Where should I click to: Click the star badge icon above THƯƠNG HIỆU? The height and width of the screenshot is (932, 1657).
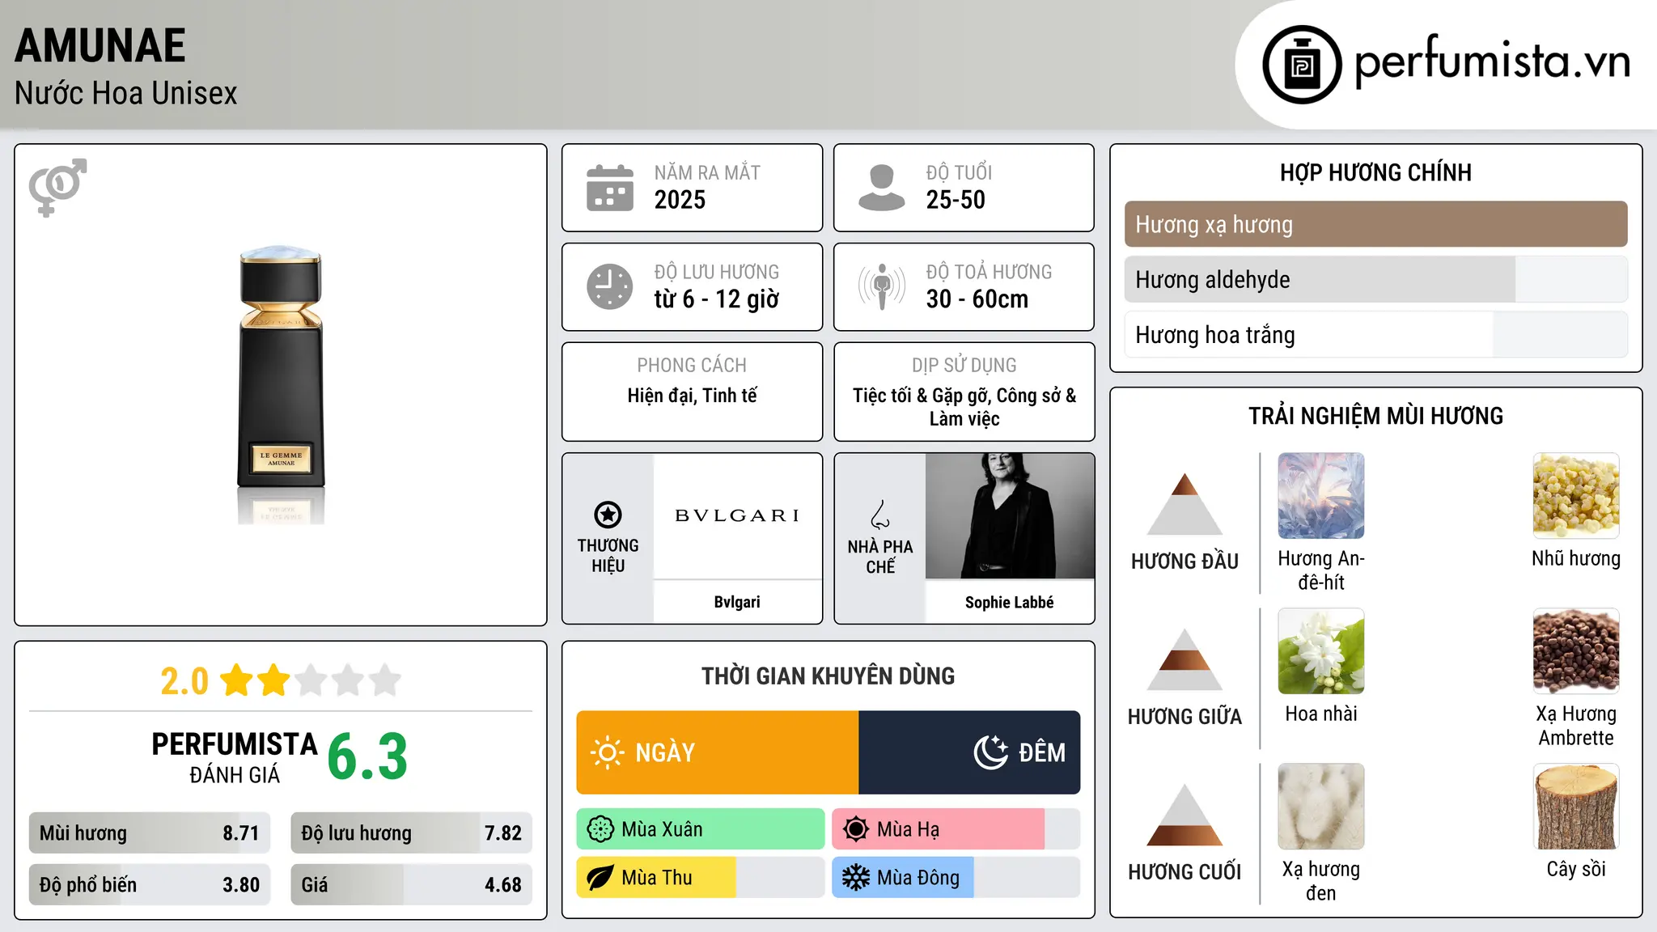(608, 515)
